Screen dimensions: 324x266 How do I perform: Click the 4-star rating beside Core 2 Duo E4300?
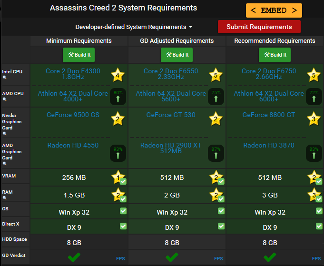(x=118, y=75)
